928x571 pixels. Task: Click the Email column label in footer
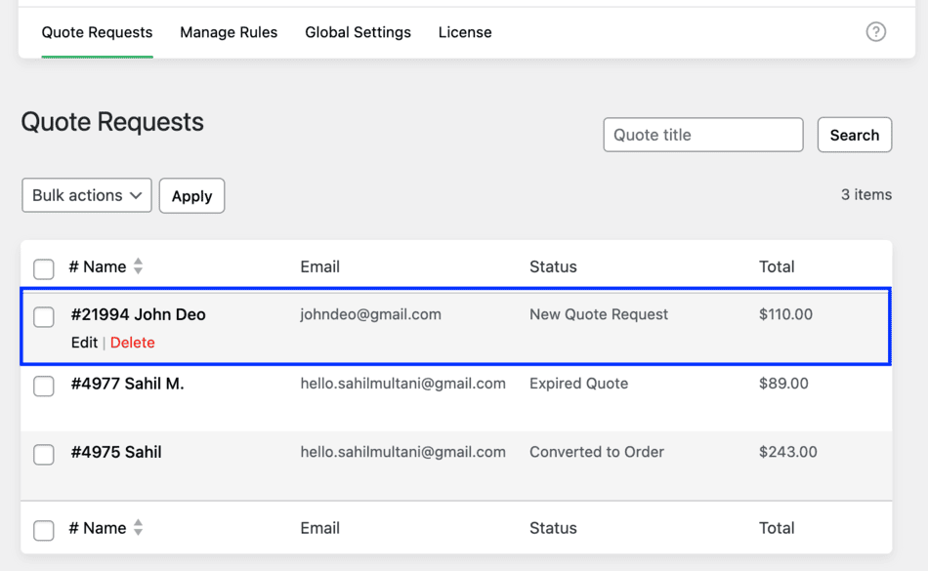tap(319, 528)
